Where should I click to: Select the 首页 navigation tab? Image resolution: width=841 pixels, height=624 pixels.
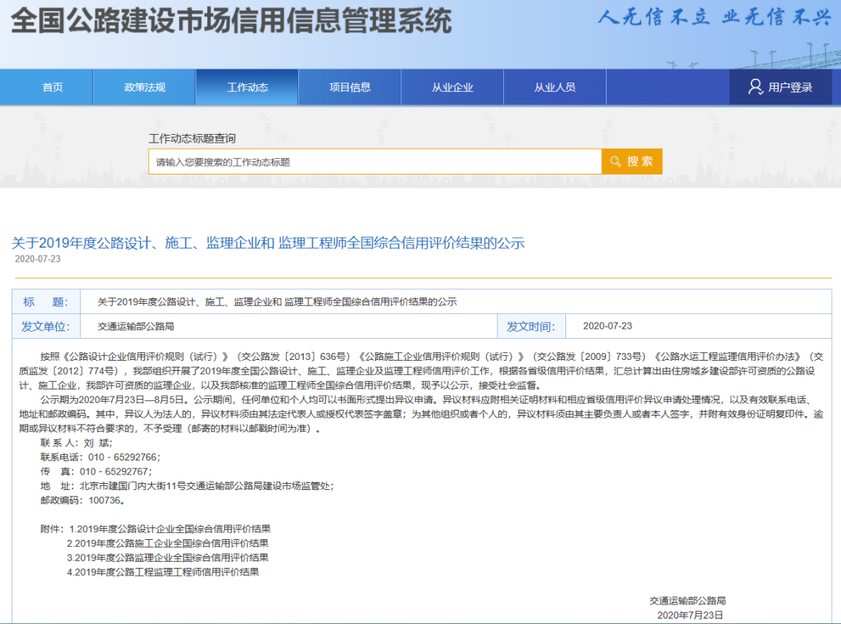[x=52, y=86]
